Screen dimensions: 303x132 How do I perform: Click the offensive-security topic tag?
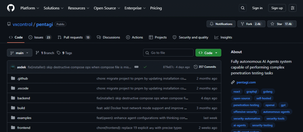(x=245, y=112)
